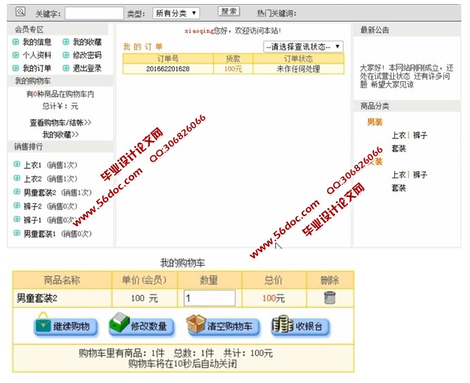This screenshot has height=383, width=470.
Task: Click the magnifier icon beside keyword field
Action: click(x=20, y=12)
